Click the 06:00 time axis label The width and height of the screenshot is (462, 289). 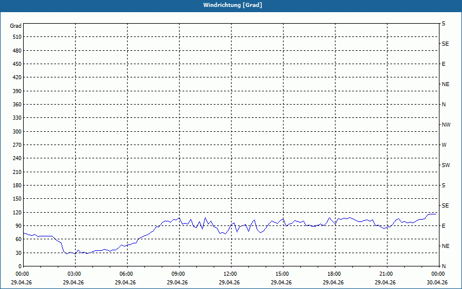click(126, 274)
